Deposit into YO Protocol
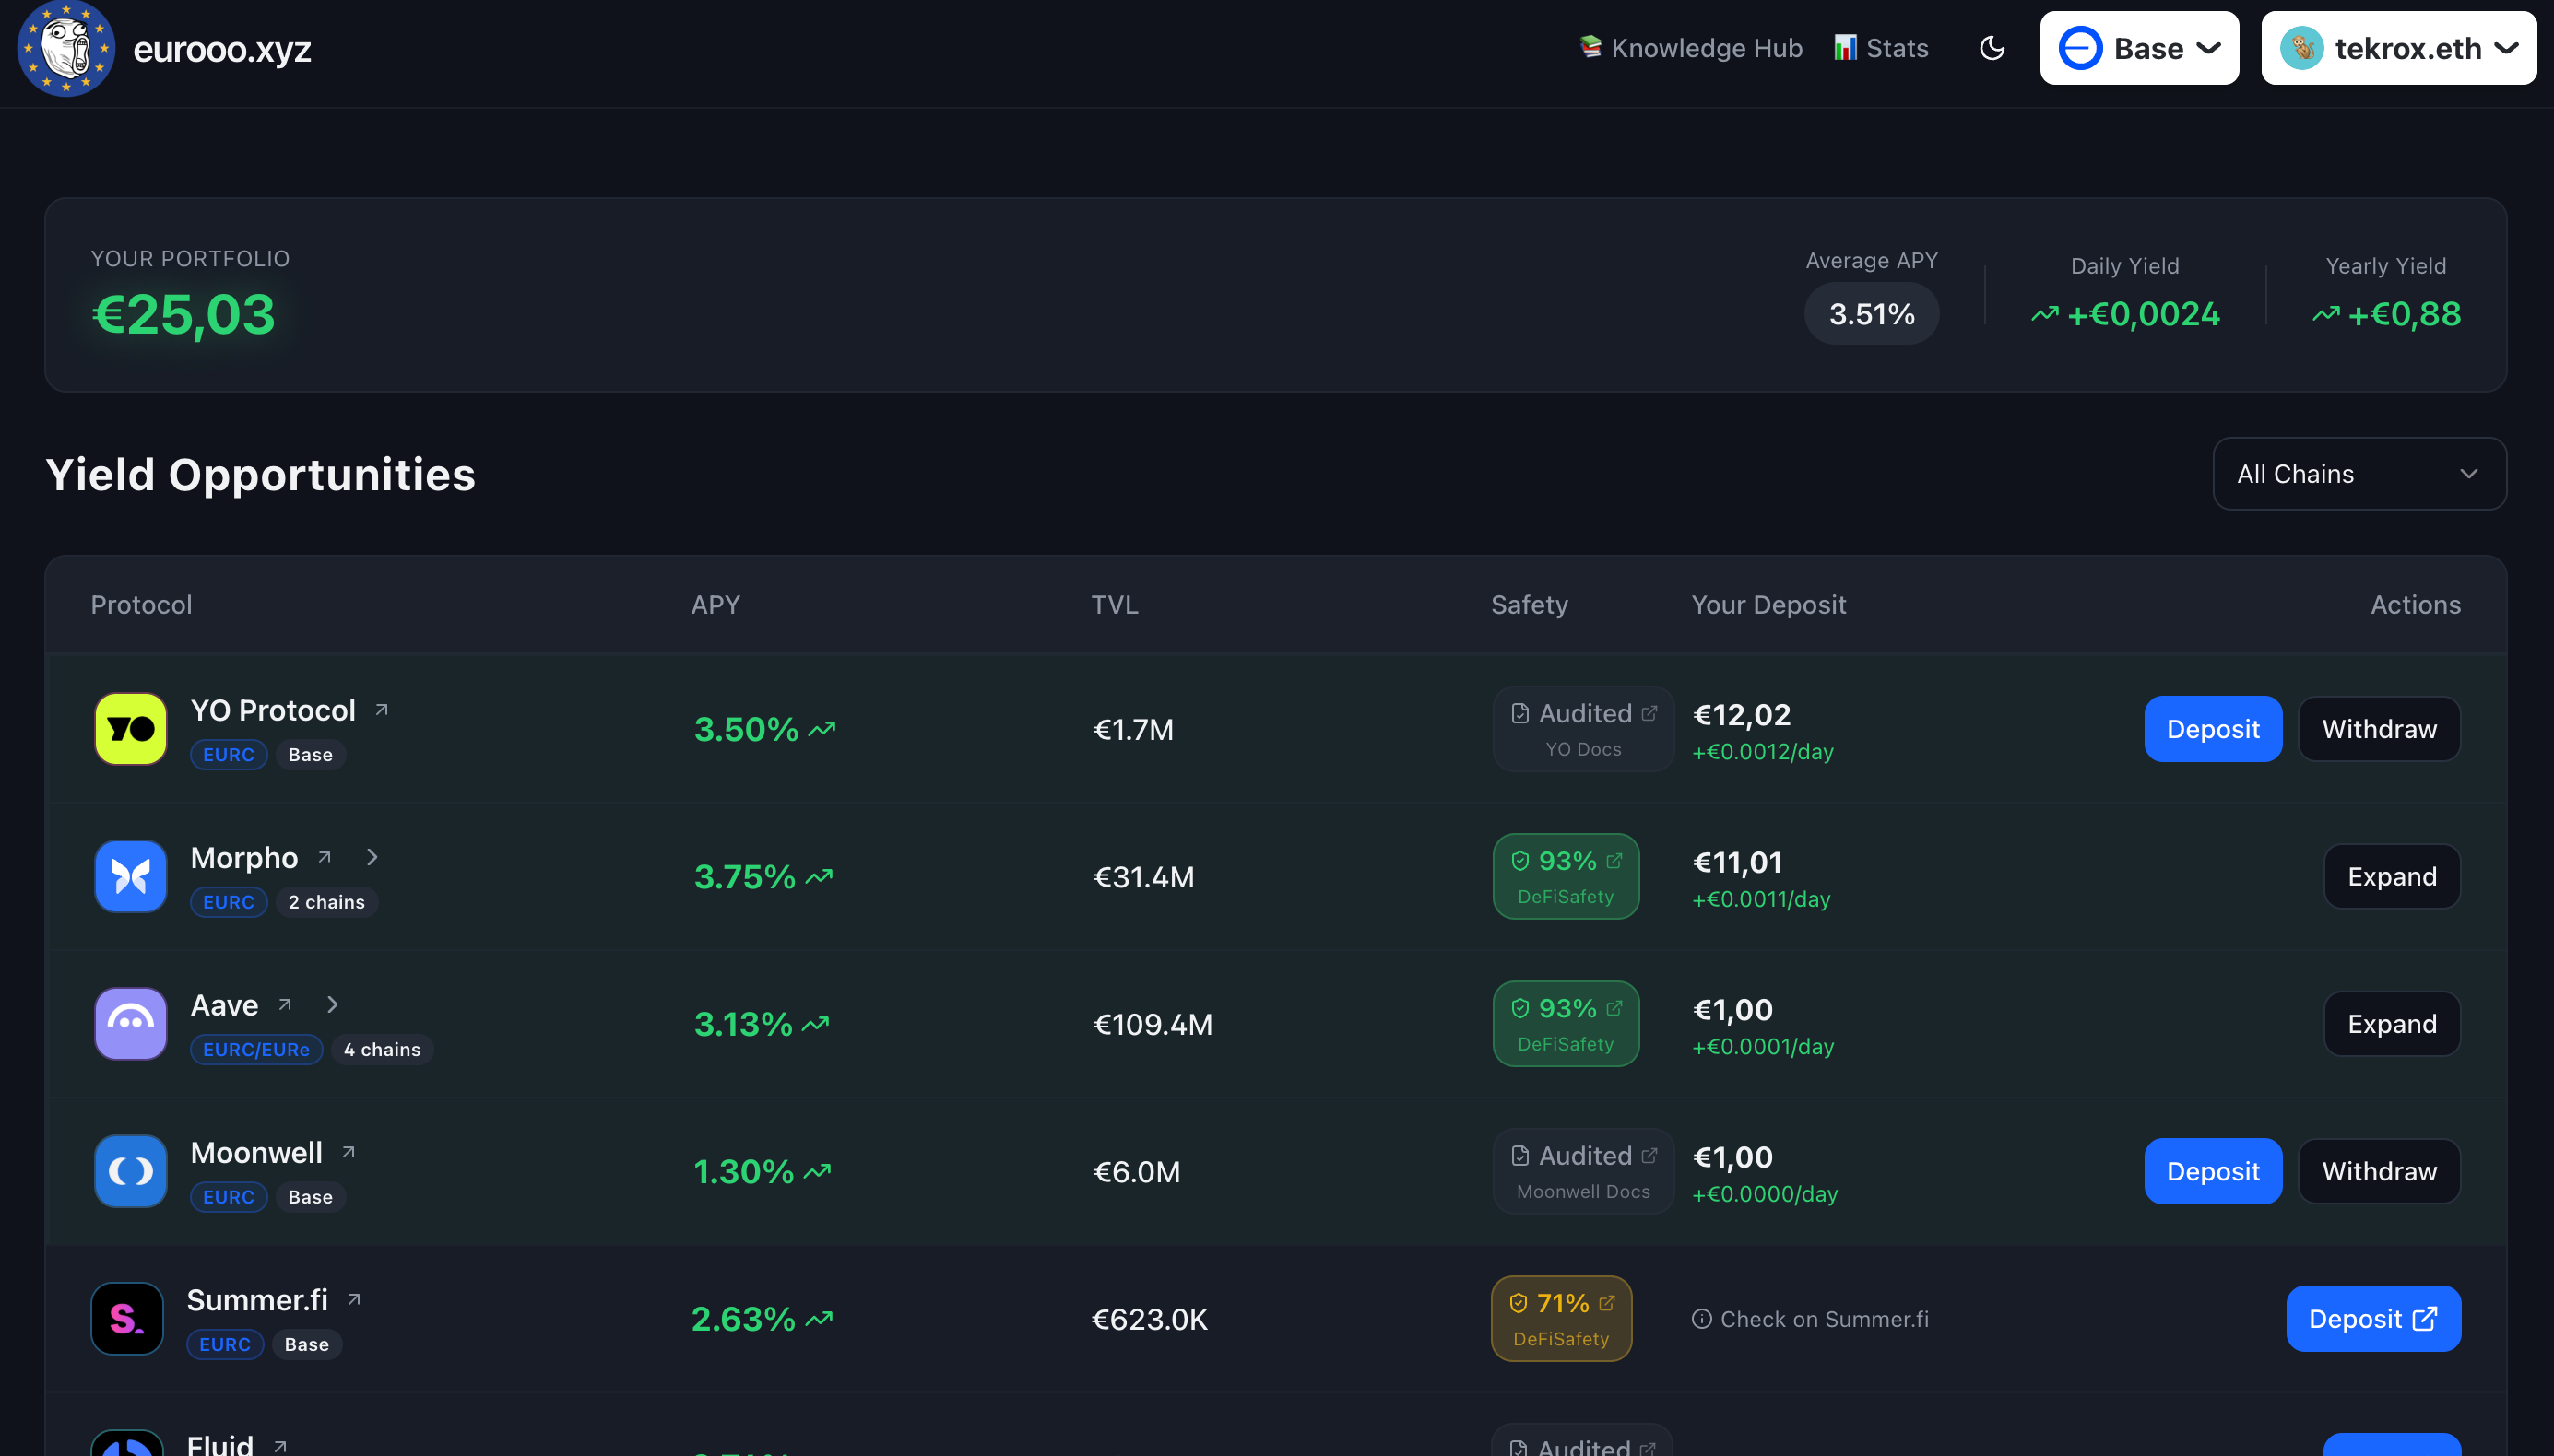This screenshot has width=2554, height=1456. click(x=2212, y=728)
